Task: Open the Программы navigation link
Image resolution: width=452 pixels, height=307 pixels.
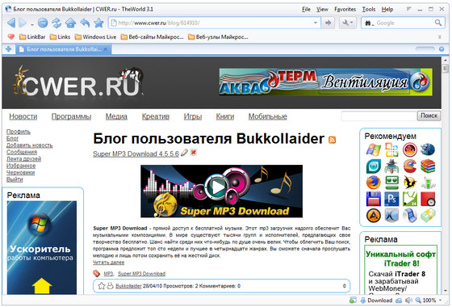Action: [x=71, y=116]
